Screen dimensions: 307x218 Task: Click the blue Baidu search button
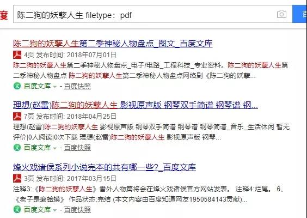299,14
